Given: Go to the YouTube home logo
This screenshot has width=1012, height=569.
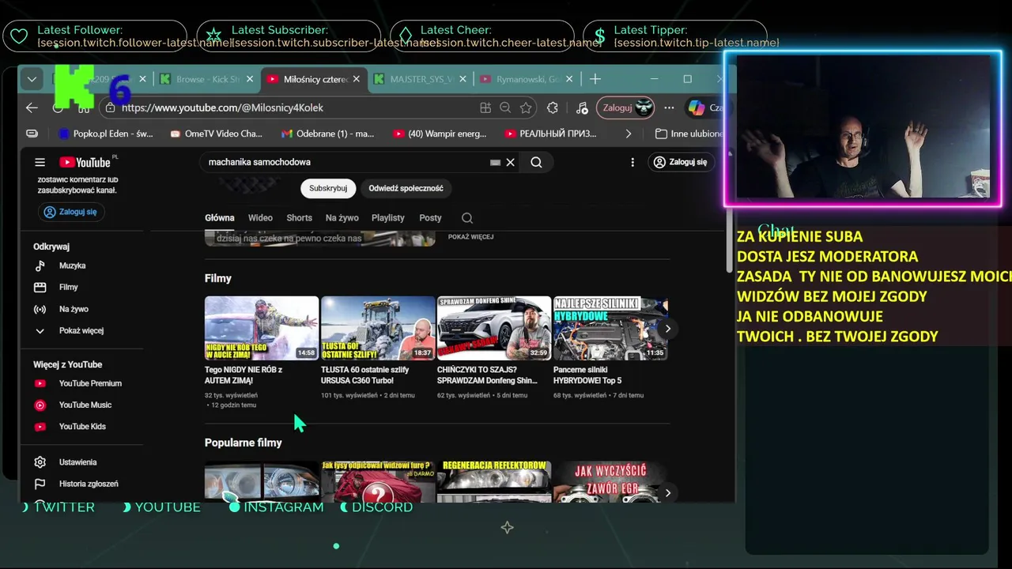Looking at the screenshot, I should tap(85, 162).
